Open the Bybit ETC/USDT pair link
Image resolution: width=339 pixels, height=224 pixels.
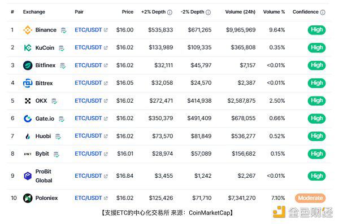pos(88,153)
